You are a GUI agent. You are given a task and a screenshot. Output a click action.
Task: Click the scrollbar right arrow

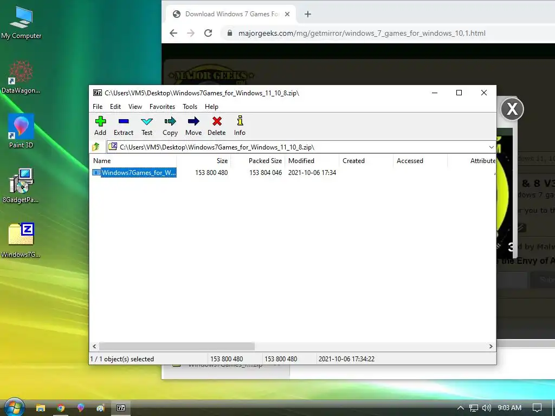491,346
